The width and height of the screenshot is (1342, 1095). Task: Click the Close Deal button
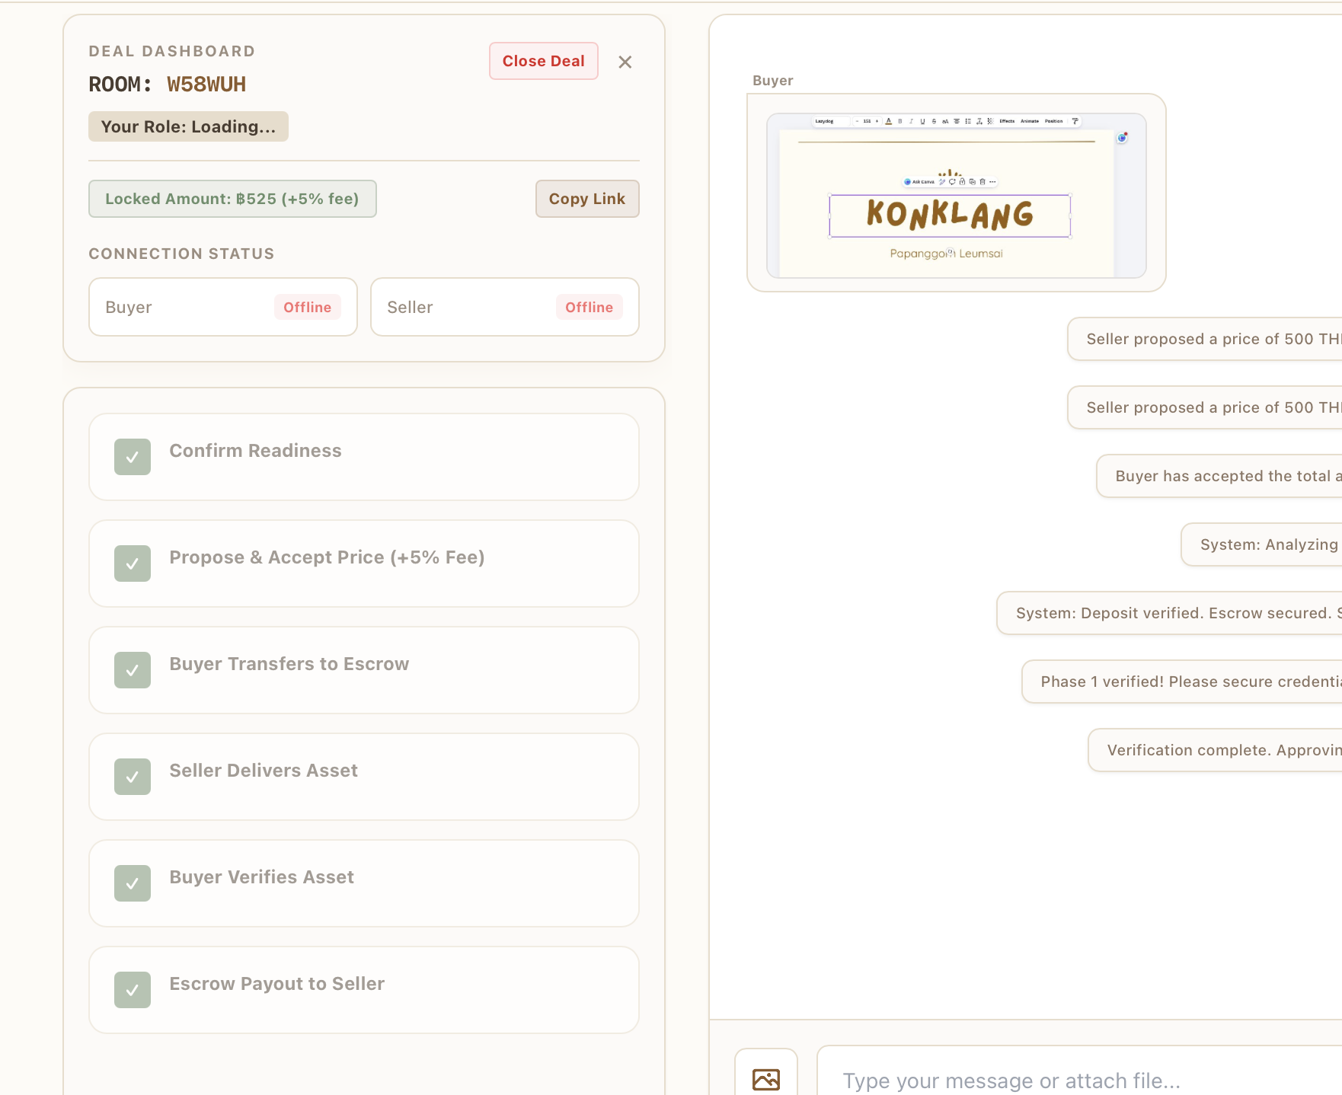coord(544,61)
